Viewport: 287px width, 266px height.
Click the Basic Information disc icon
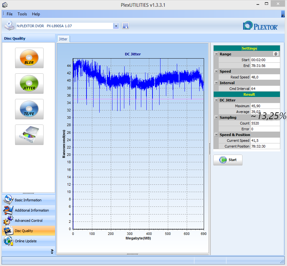point(8,200)
